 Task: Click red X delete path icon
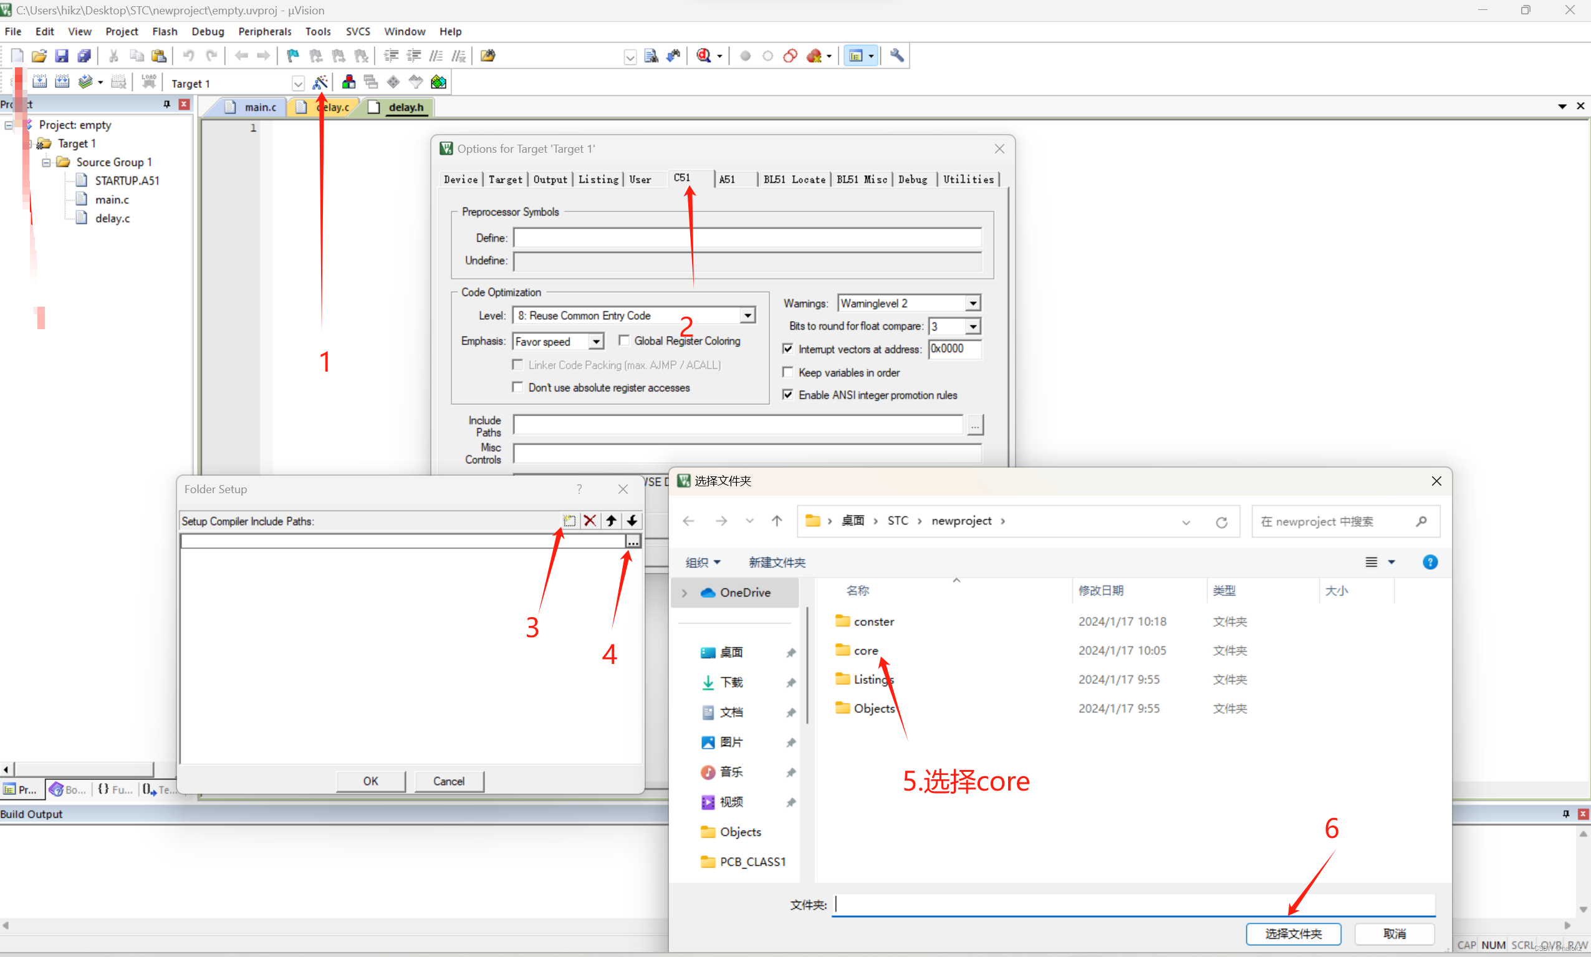point(590,521)
